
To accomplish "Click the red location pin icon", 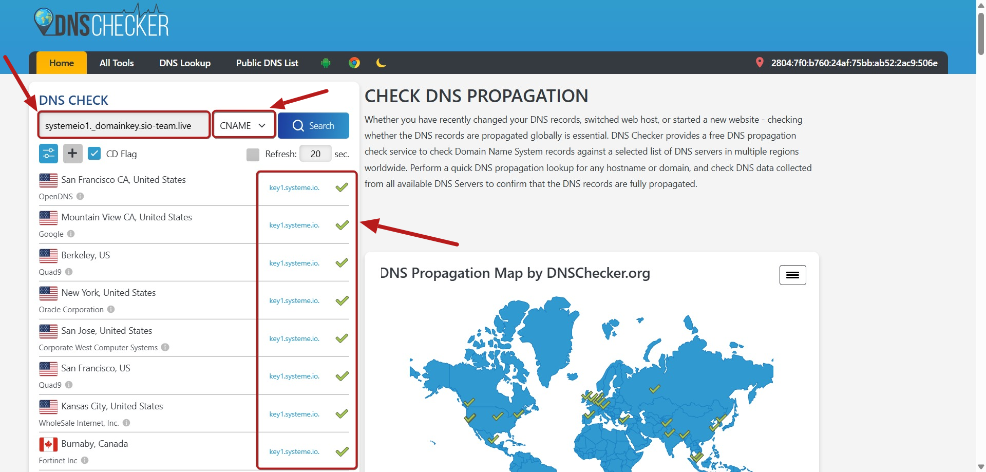I will (760, 63).
